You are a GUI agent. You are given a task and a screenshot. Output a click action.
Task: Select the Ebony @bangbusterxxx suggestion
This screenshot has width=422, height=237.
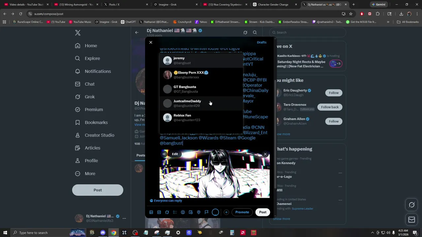coord(201,75)
